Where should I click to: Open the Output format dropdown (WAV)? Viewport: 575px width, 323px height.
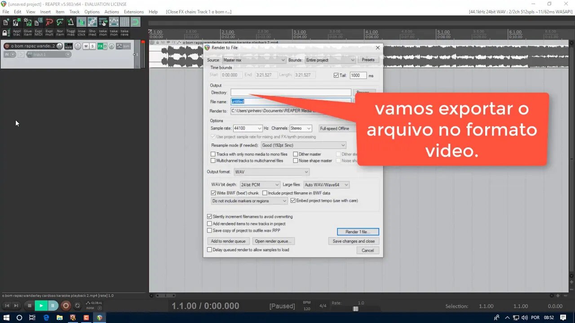(x=272, y=172)
